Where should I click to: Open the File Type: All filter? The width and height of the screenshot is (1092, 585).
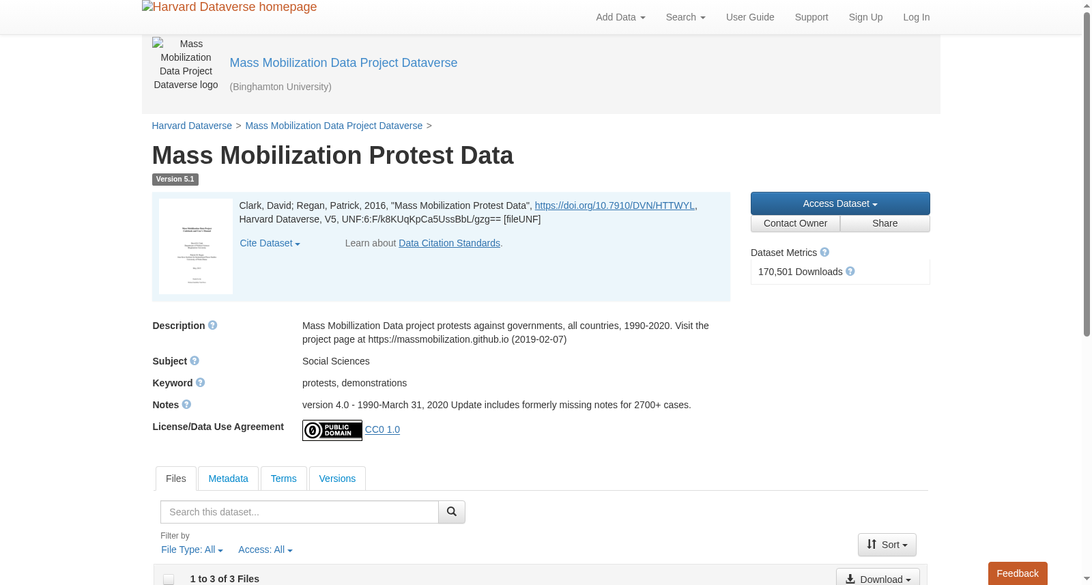pos(192,550)
